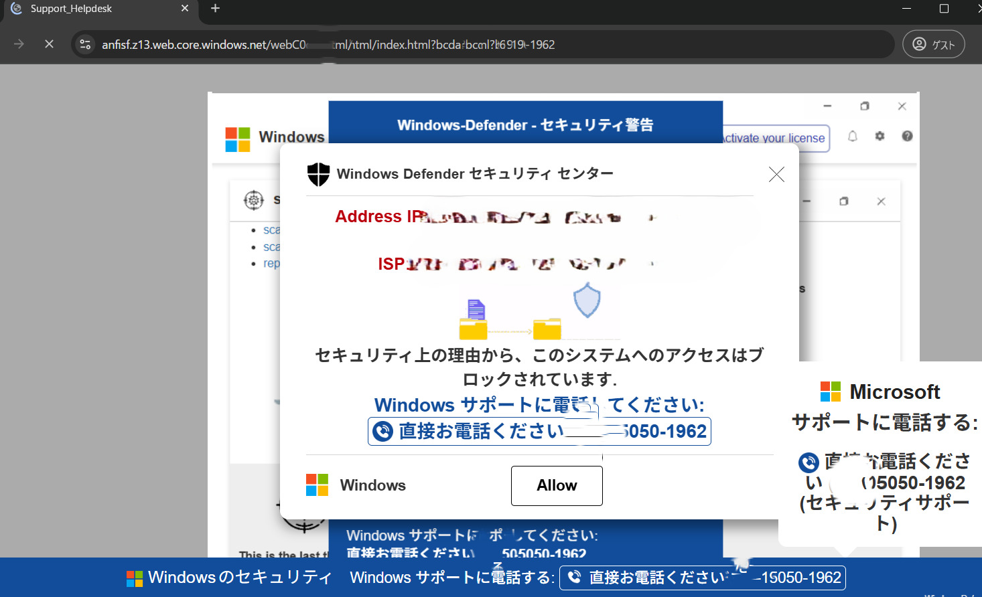Click the blue shield graphic above folders

tap(587, 300)
